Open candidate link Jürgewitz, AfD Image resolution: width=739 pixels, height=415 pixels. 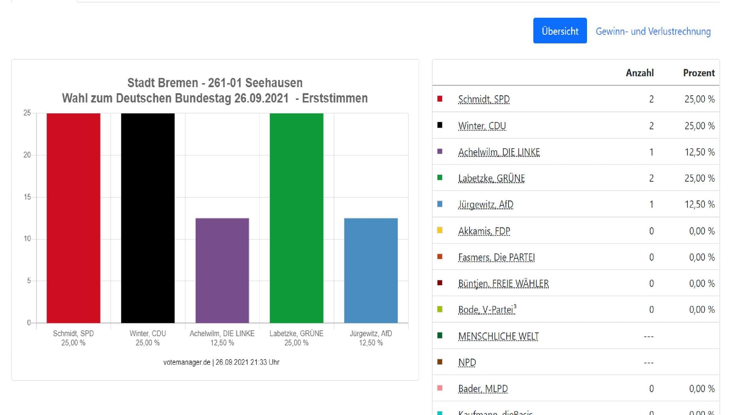(486, 204)
